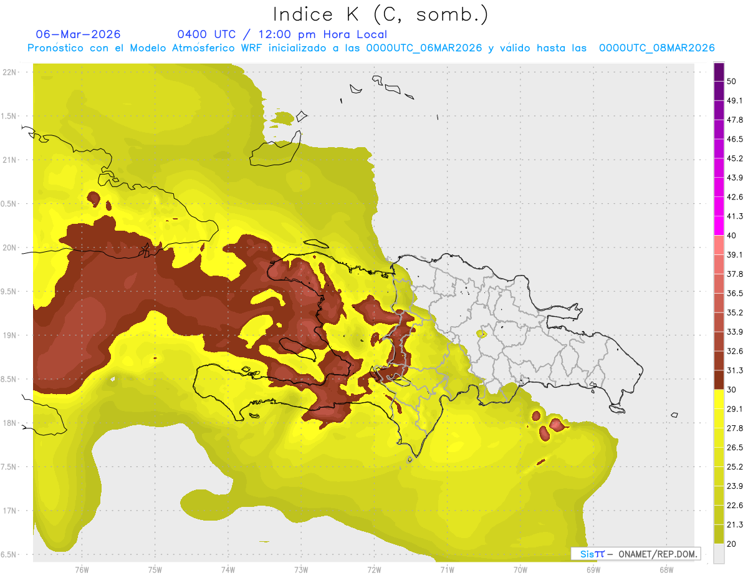
Task: Click the '22N' latitude label
Action: (11, 72)
